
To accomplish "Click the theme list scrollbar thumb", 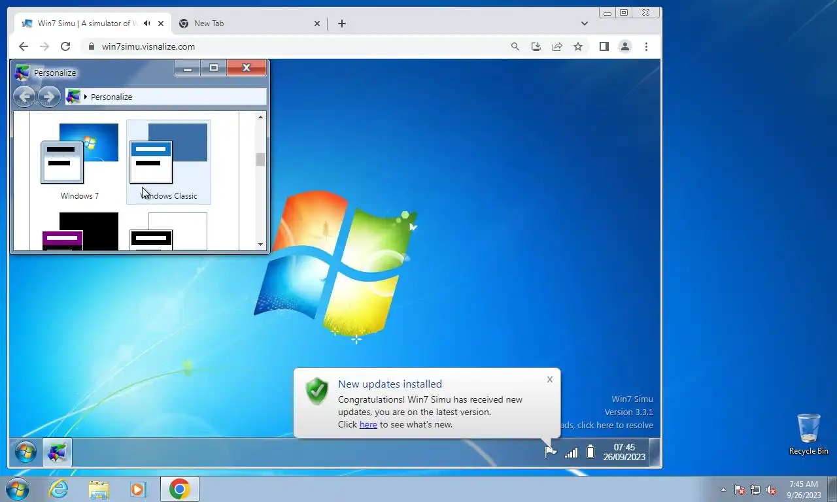I will click(x=260, y=159).
